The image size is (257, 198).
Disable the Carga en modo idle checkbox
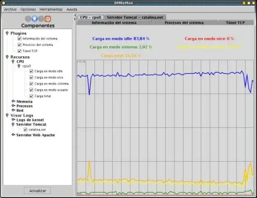pyautogui.click(x=31, y=71)
